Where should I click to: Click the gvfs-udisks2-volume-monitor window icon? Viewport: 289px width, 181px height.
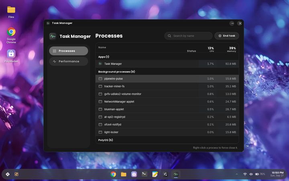pos(100,94)
